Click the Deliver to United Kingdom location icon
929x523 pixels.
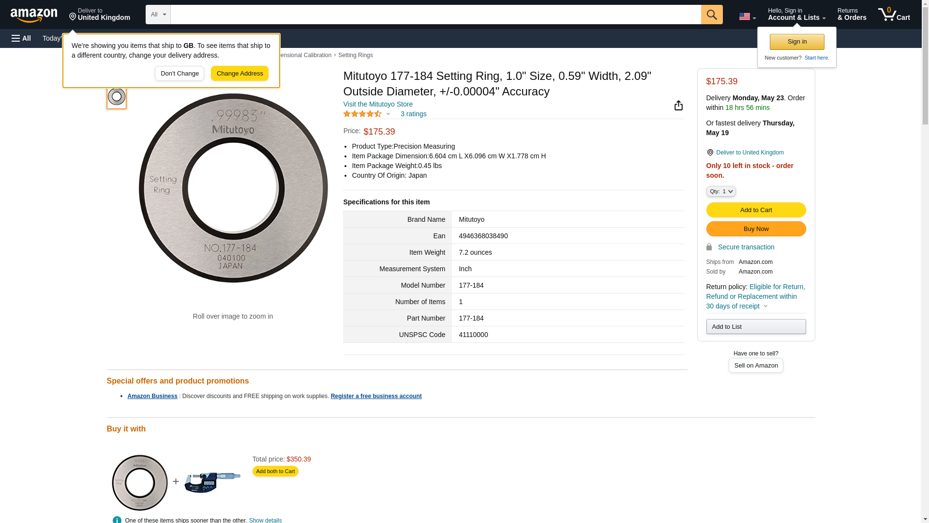[710, 153]
